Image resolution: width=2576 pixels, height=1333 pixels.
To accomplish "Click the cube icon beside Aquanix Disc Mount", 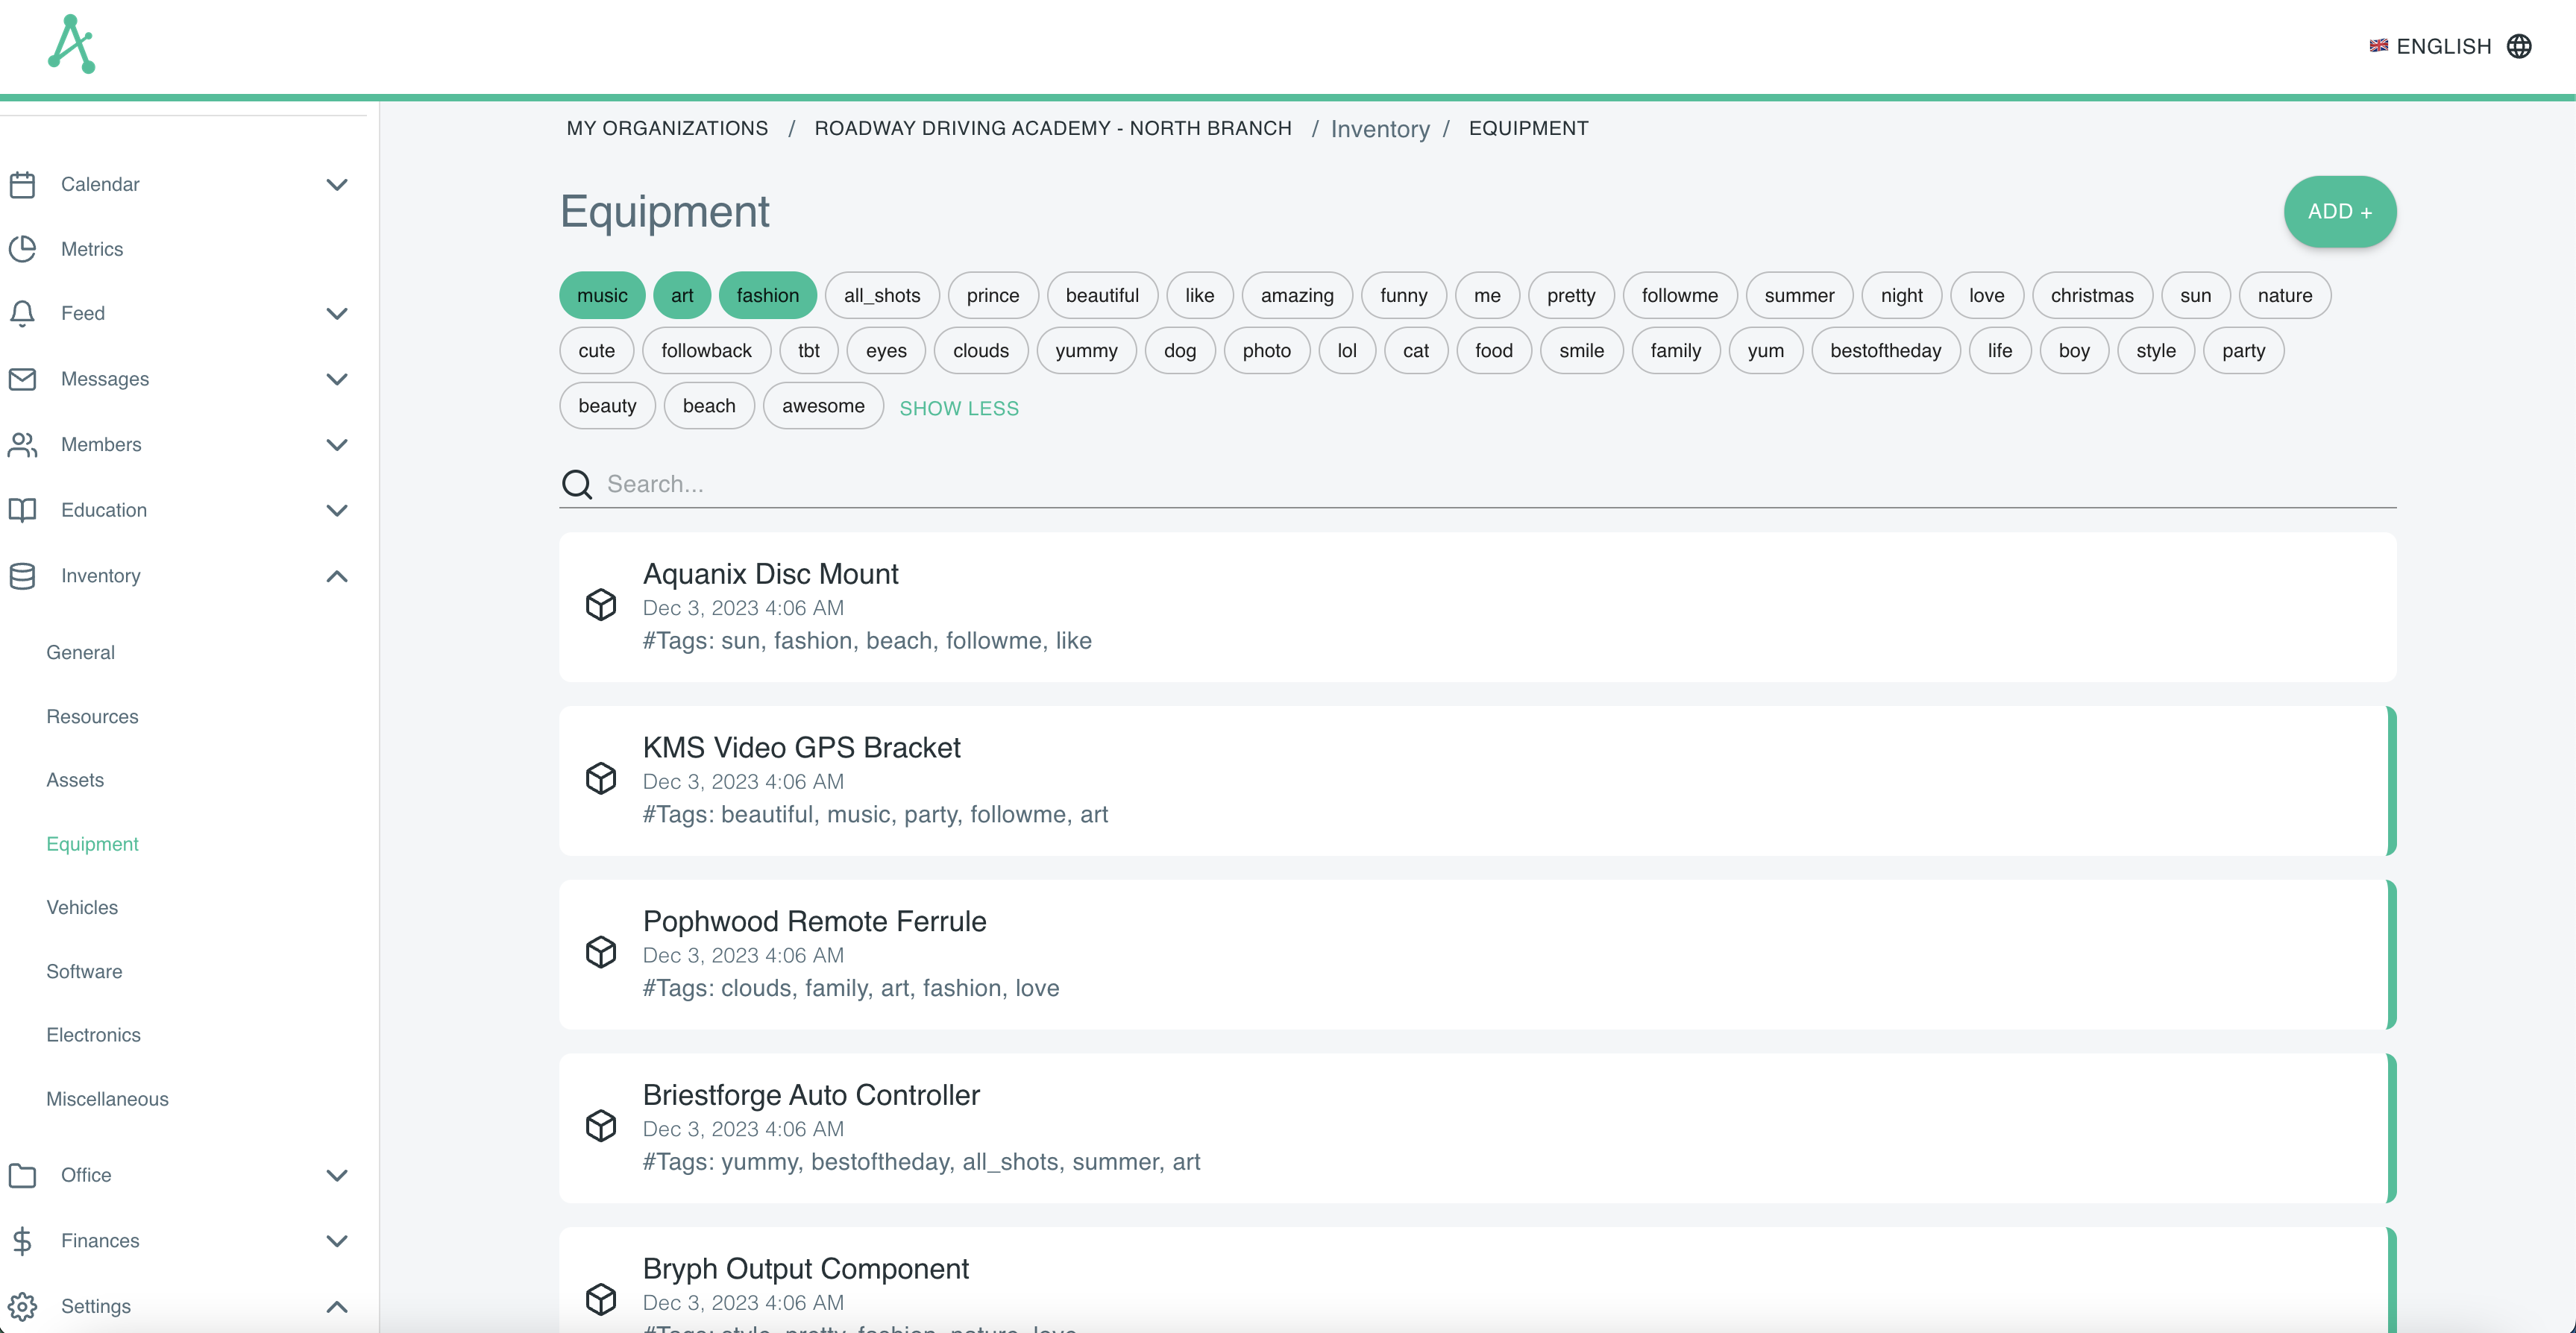I will tap(601, 605).
